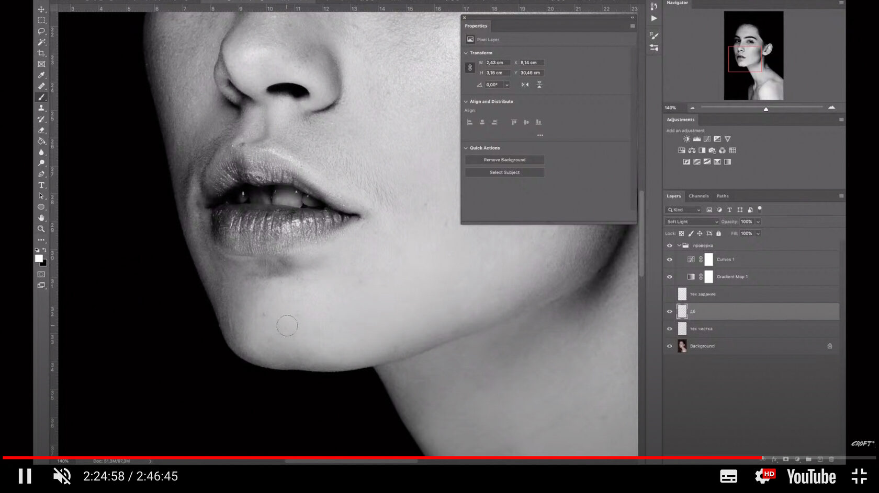Hide the Background layer
879x493 pixels.
[669, 346]
